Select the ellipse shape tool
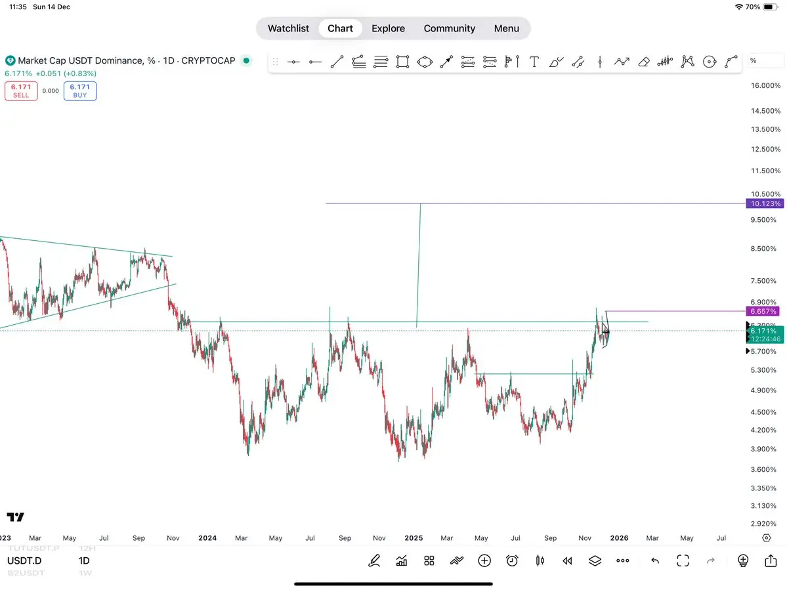 click(425, 62)
